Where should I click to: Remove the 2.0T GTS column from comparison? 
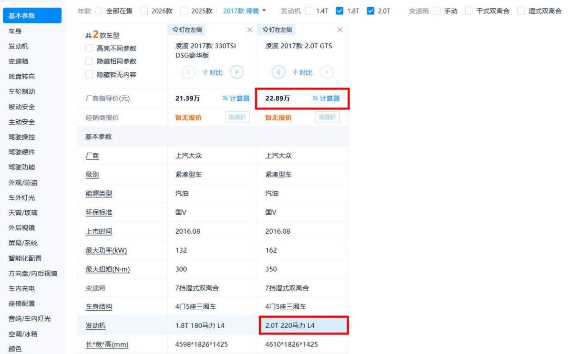(339, 29)
